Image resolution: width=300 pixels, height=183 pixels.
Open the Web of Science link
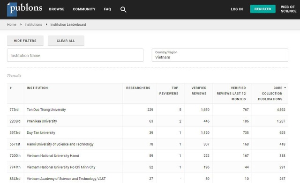[289, 9]
